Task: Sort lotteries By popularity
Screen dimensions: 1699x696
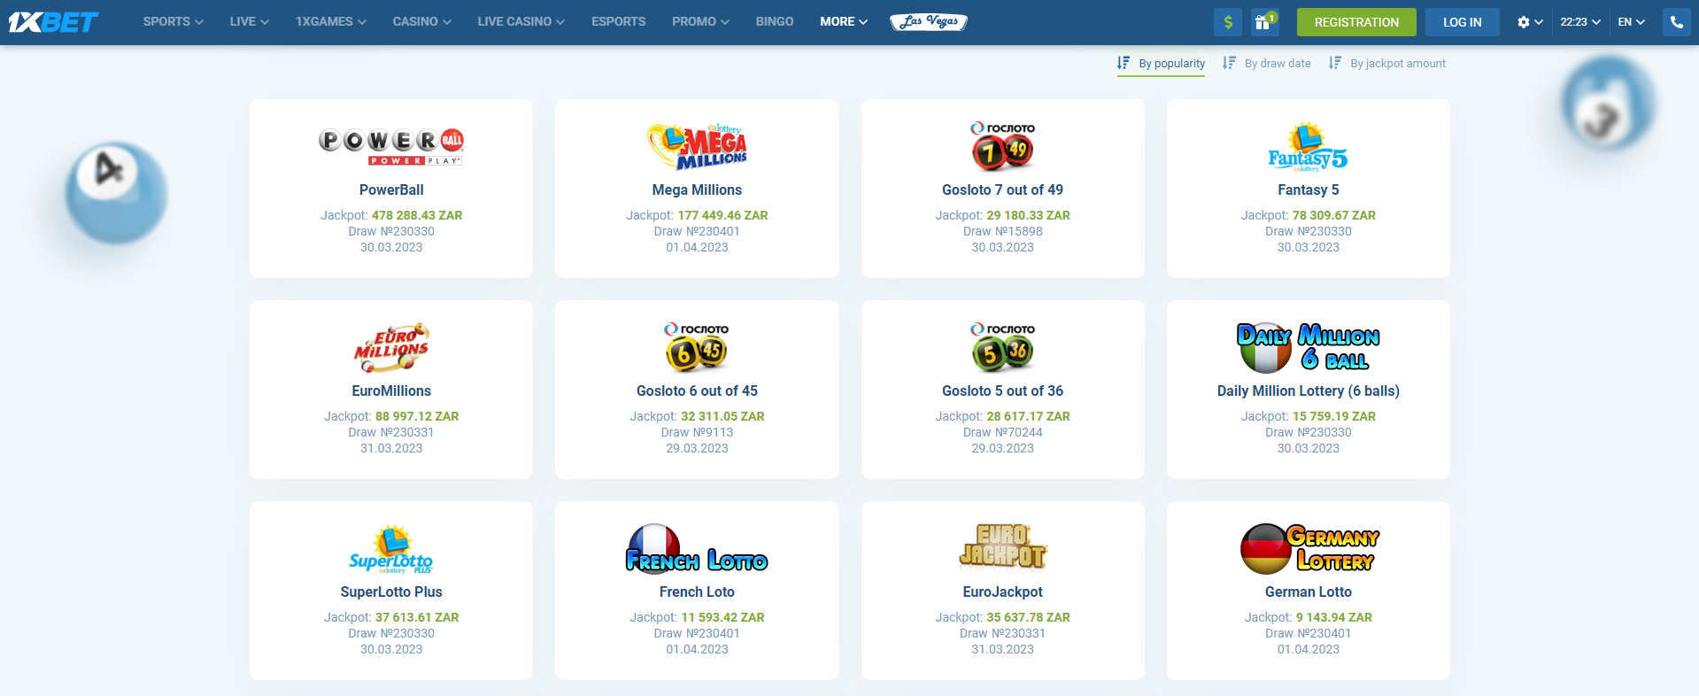Action: [x=1171, y=64]
